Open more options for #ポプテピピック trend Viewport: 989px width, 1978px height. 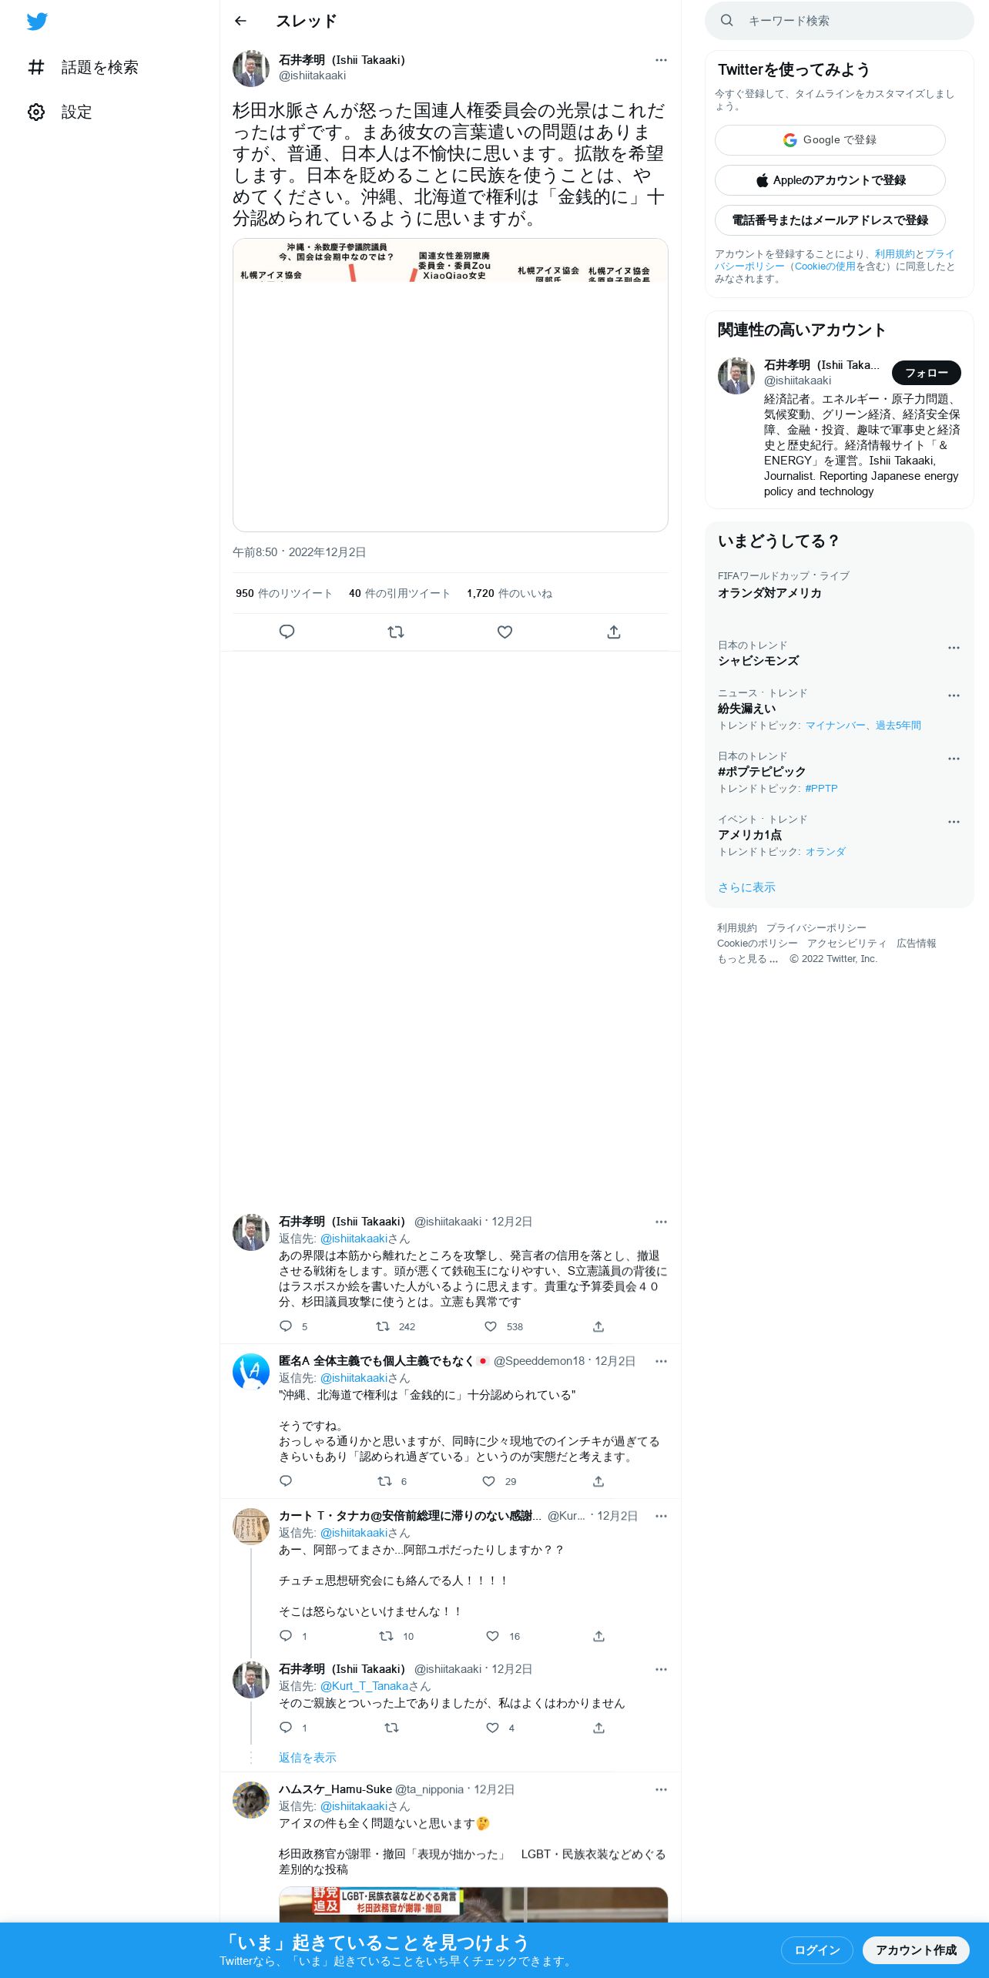pyautogui.click(x=954, y=759)
